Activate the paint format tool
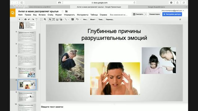The width and height of the screenshot is (198, 111). tap(37, 19)
